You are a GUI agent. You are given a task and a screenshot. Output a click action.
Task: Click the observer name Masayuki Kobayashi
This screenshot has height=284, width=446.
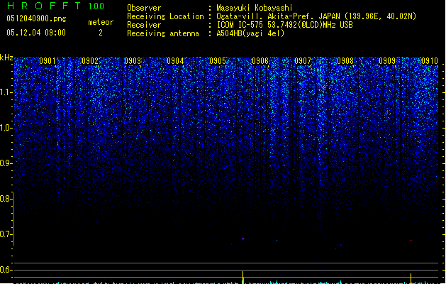tap(255, 8)
